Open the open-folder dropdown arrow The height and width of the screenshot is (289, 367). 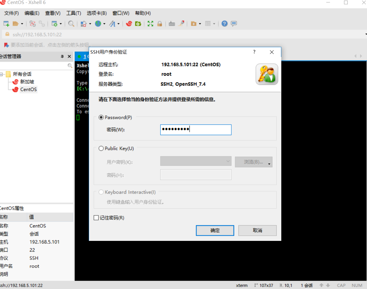coord(22,24)
